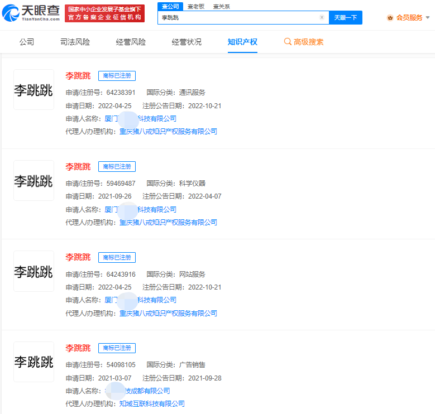Open 重庆猪八戒 agent link in 59469487 entry
This screenshot has height=414, width=435.
click(168, 222)
